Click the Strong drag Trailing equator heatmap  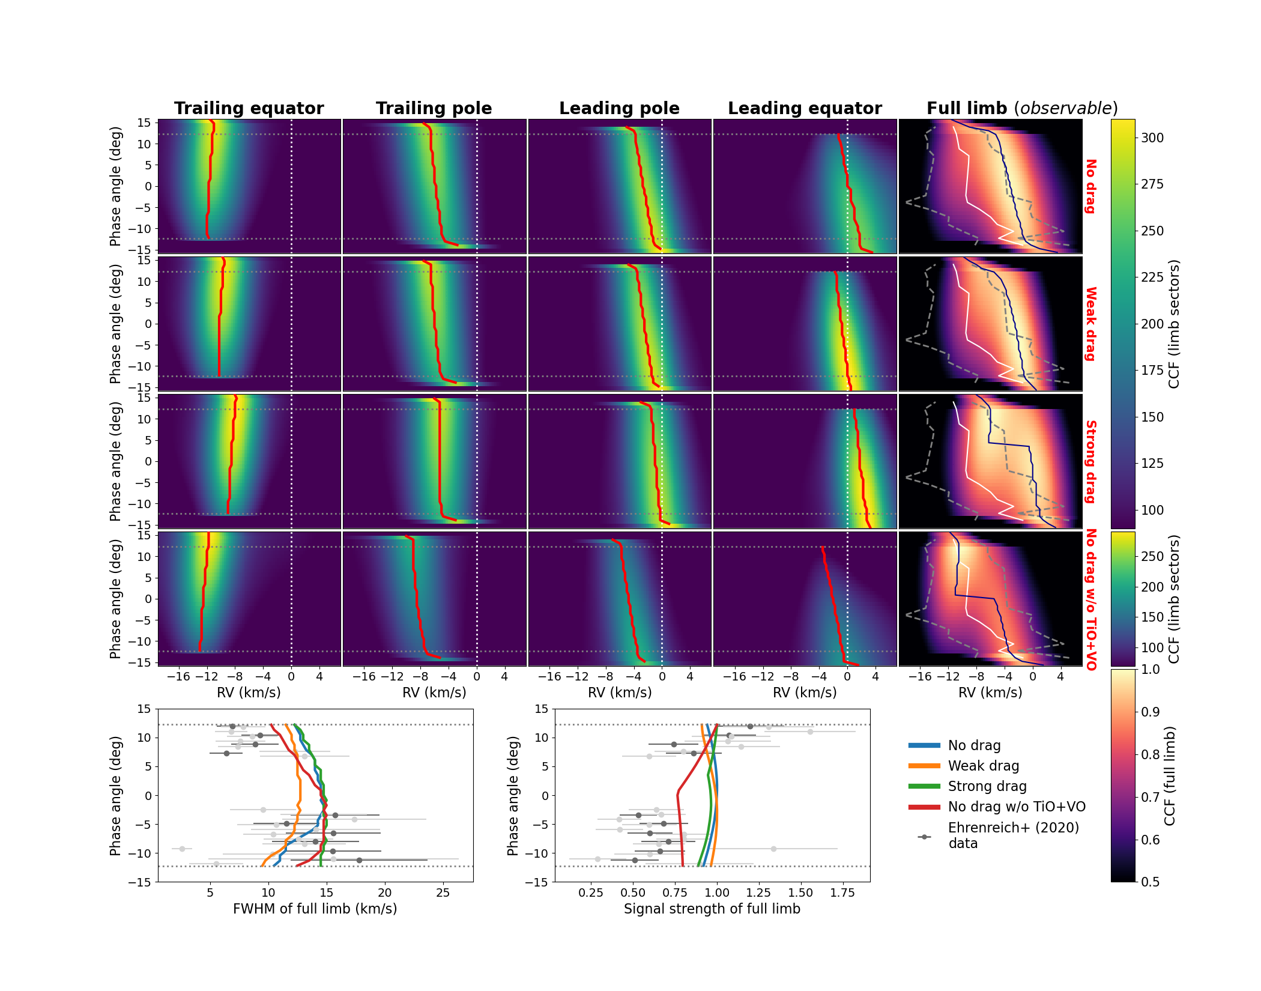pyautogui.click(x=249, y=461)
